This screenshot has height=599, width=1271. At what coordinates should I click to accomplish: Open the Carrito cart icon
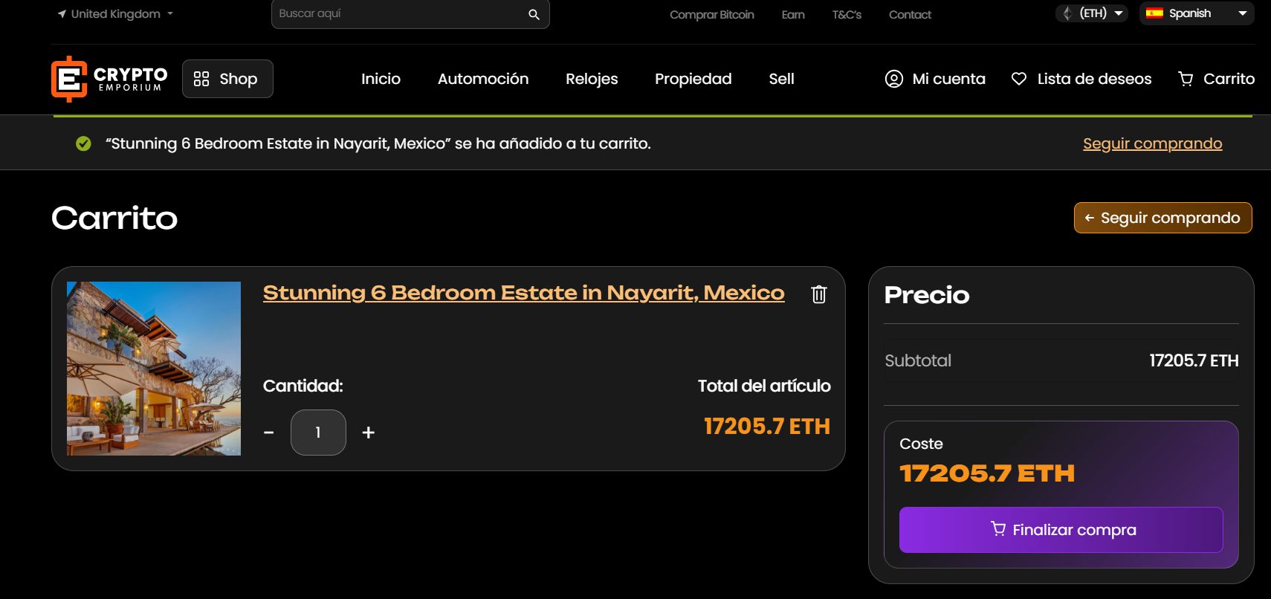pos(1185,78)
